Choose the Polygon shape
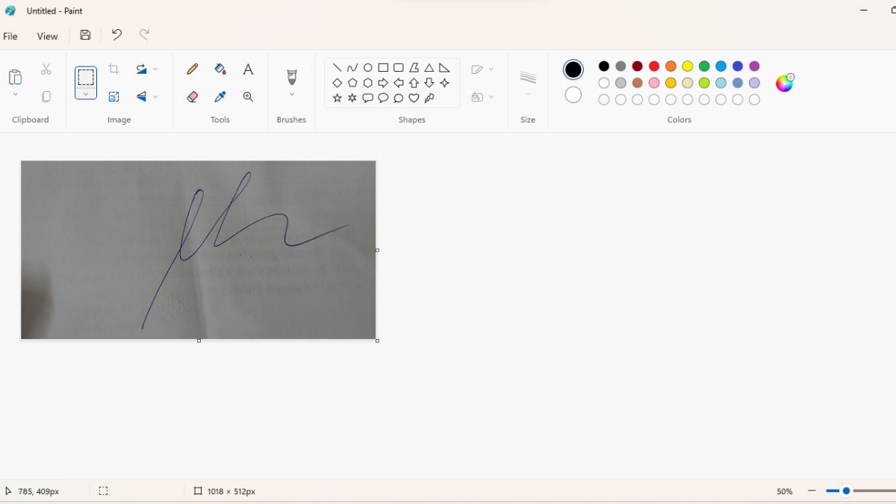 pos(414,67)
